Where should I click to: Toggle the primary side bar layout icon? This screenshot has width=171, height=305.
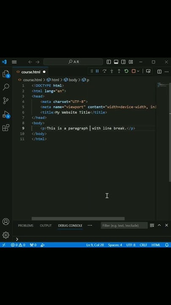pyautogui.click(x=109, y=62)
